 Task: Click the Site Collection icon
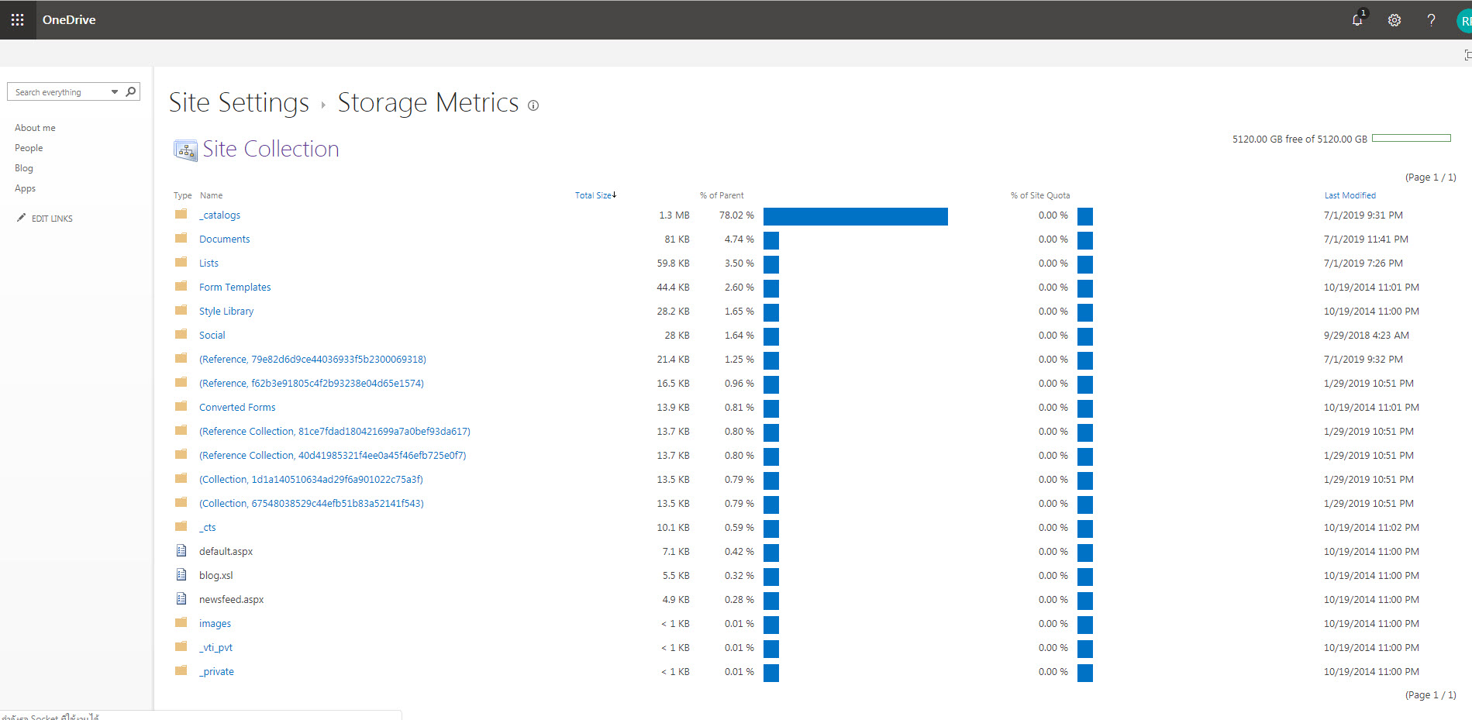coord(185,150)
